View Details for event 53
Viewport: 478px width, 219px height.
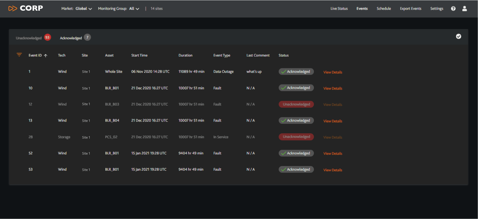(333, 170)
